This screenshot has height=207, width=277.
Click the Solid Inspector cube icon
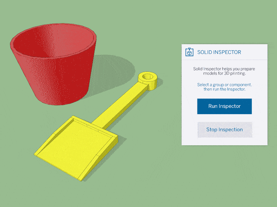point(189,52)
